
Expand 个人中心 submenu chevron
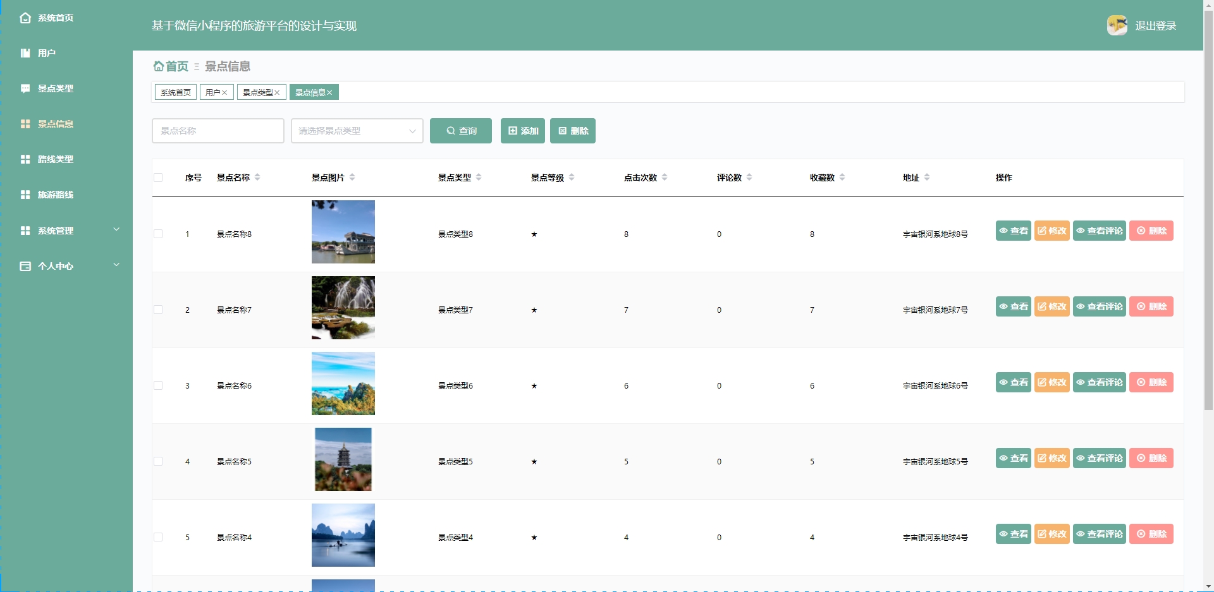pos(116,265)
